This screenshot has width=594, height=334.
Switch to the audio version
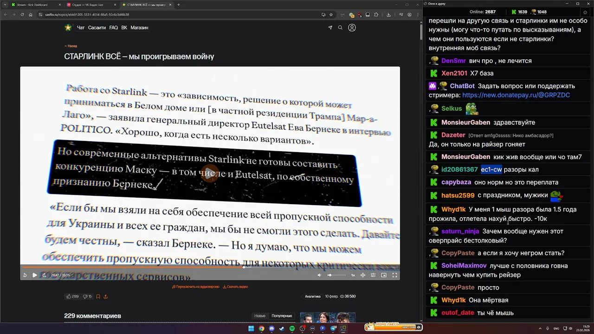(x=195, y=287)
